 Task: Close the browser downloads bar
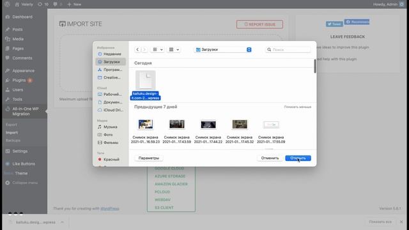(x=401, y=222)
